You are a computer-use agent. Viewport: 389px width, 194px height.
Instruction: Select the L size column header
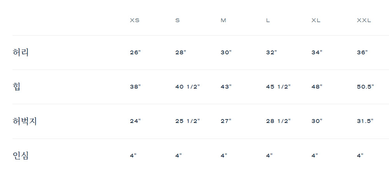tap(268, 21)
